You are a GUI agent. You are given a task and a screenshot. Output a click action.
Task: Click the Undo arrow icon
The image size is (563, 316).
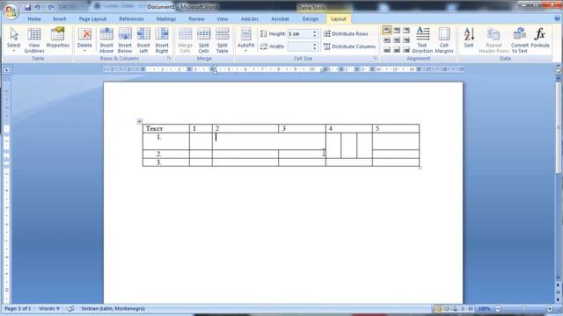click(37, 7)
